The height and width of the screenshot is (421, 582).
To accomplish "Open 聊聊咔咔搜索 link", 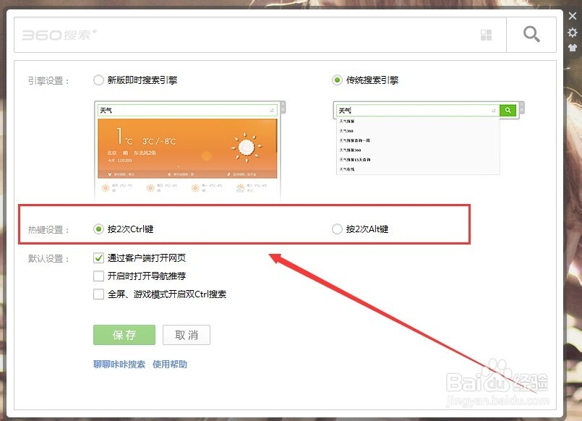I will pos(120,364).
